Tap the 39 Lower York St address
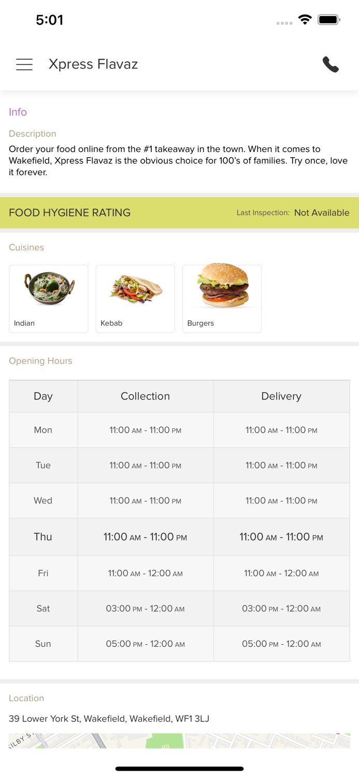Viewport: 359px width, 778px height. [109, 719]
